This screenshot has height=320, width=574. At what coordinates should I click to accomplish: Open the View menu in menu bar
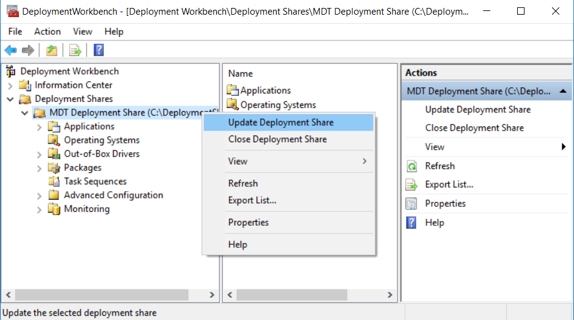click(x=82, y=32)
